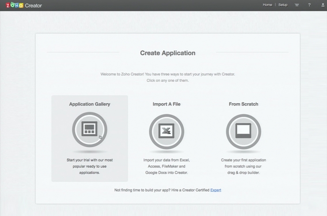Click the text 'Start your trial with our most'
The width and height of the screenshot is (327, 216).
coord(90,160)
